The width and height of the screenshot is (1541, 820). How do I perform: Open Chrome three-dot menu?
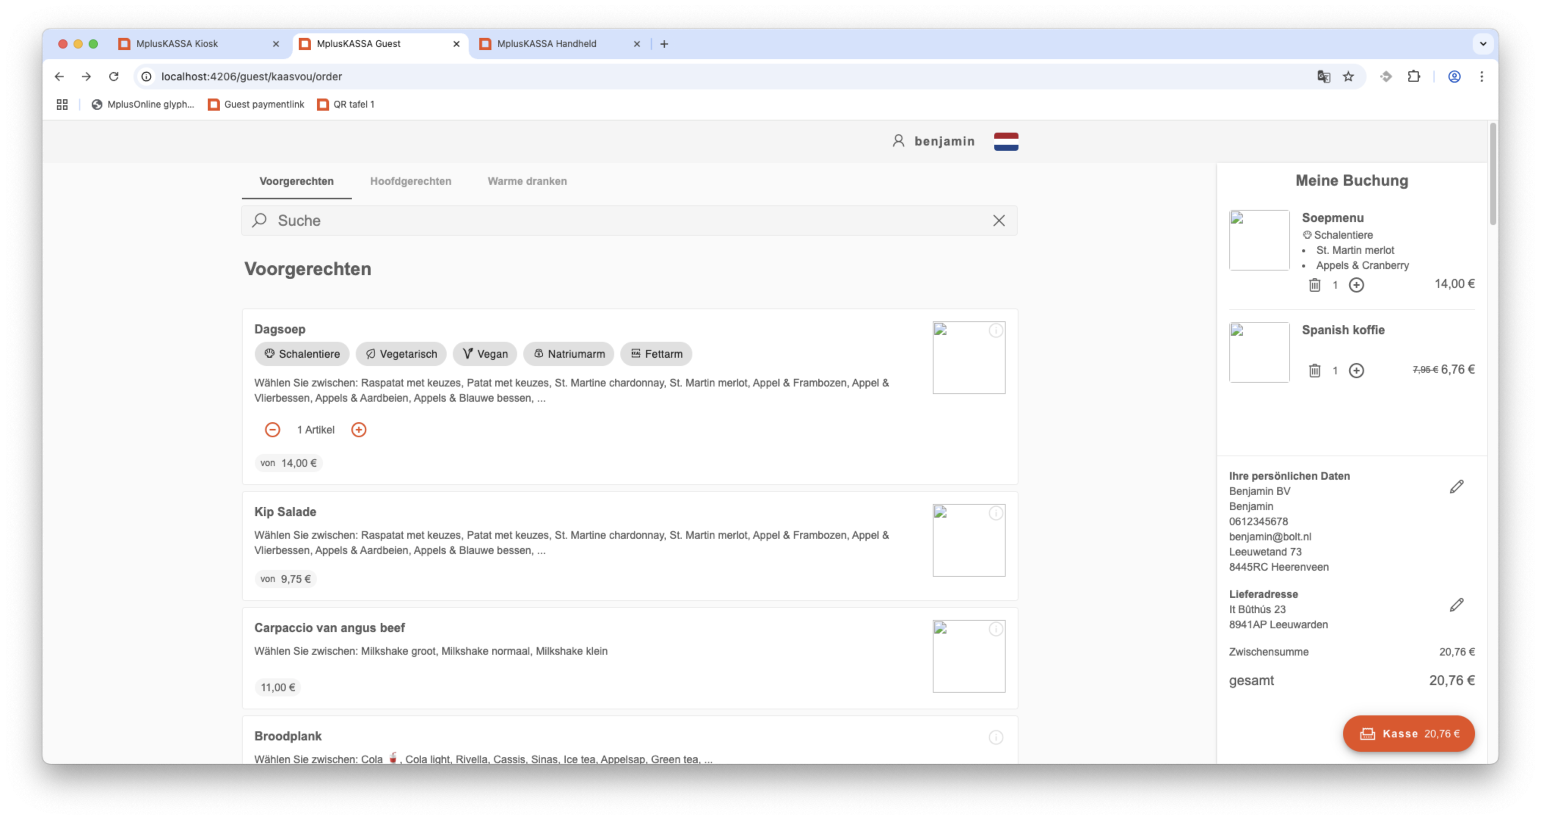tap(1481, 77)
